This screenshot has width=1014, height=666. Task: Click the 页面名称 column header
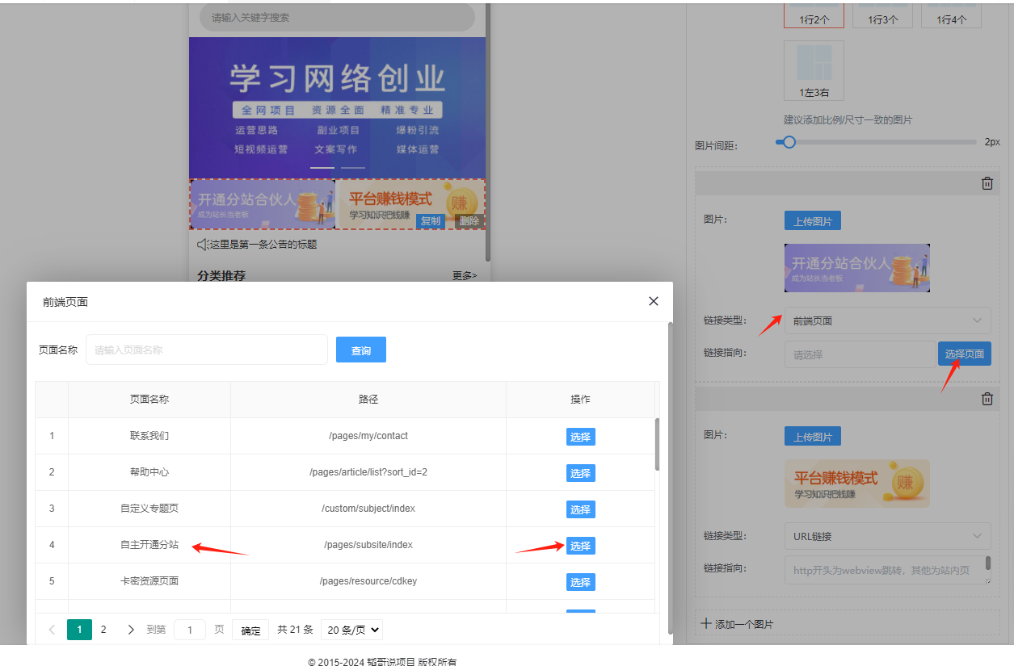149,400
